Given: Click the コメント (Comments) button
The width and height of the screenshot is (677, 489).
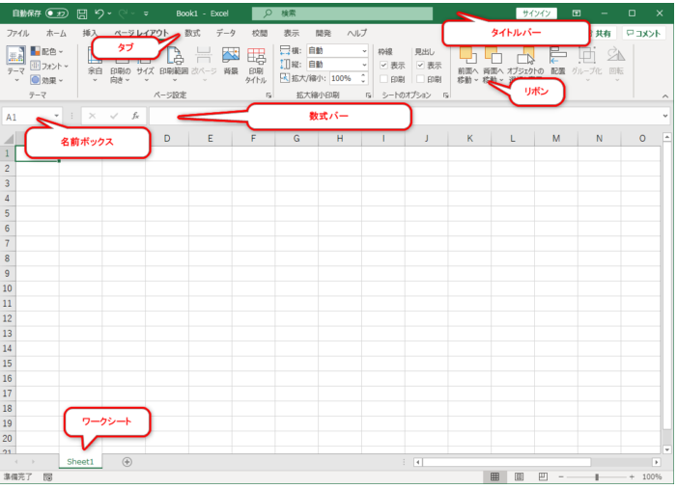Looking at the screenshot, I should click(642, 33).
